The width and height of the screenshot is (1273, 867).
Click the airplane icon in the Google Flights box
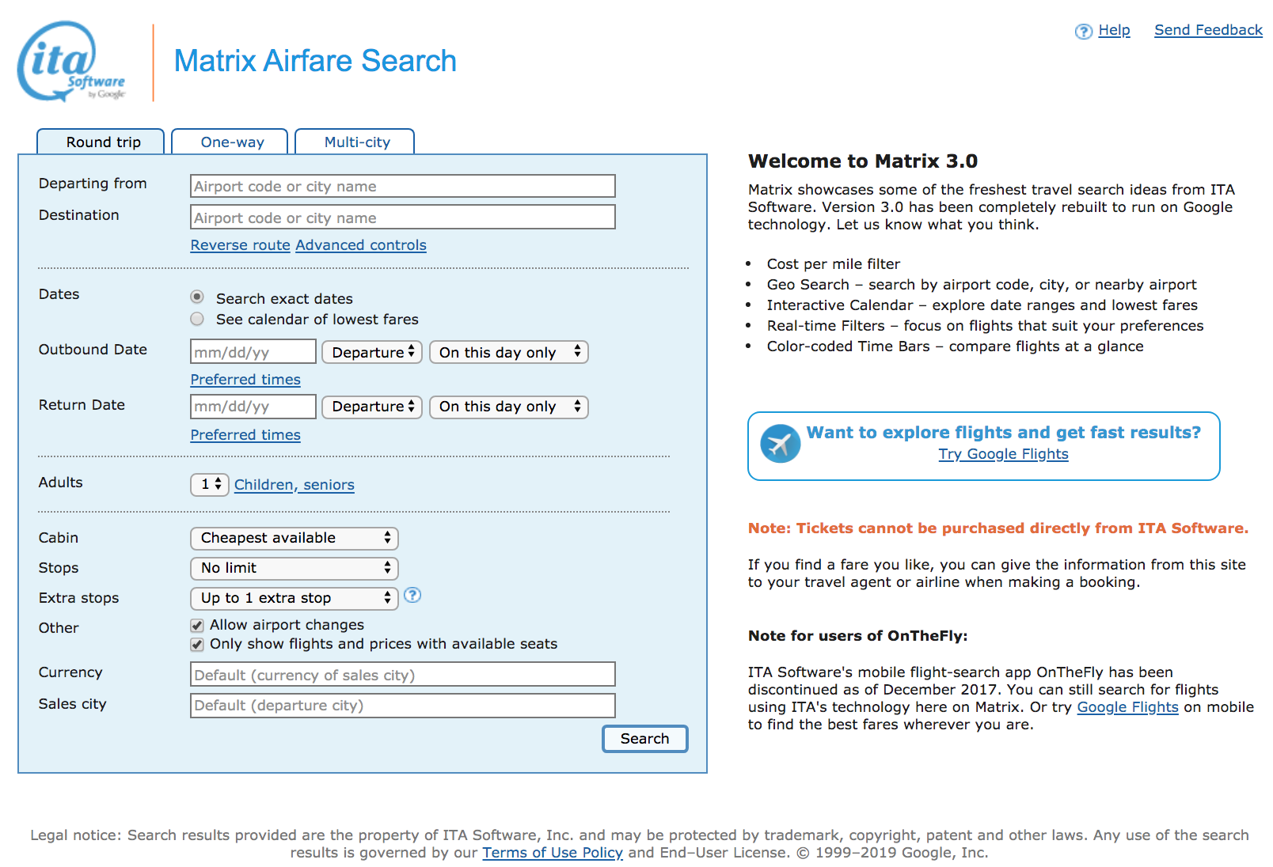tap(780, 444)
